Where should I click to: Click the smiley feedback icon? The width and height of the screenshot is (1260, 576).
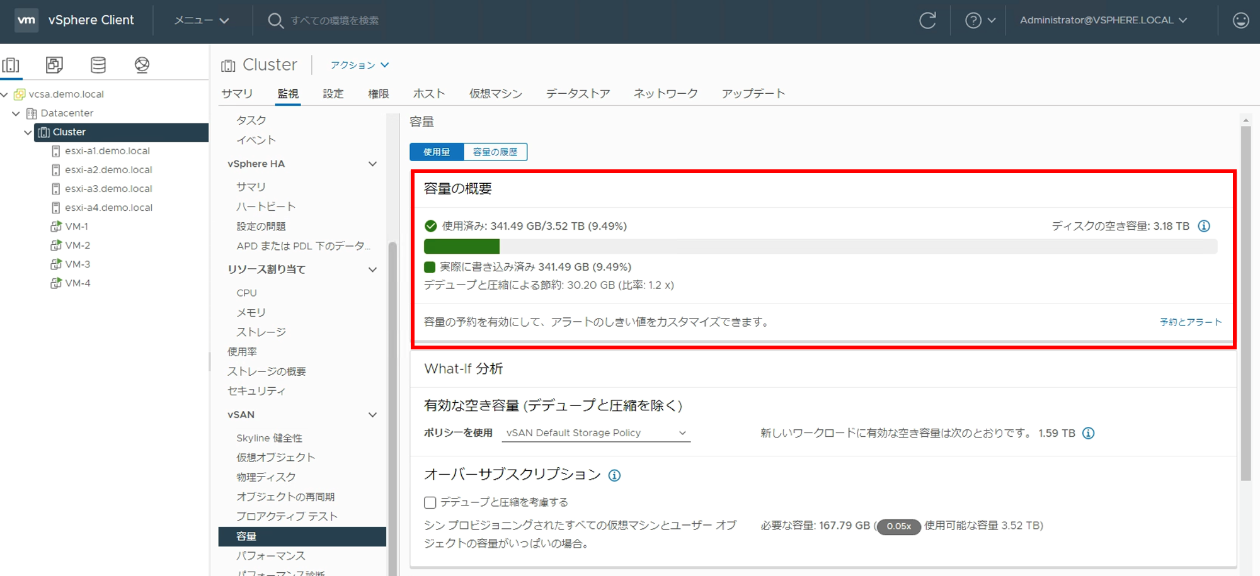pyautogui.click(x=1240, y=20)
